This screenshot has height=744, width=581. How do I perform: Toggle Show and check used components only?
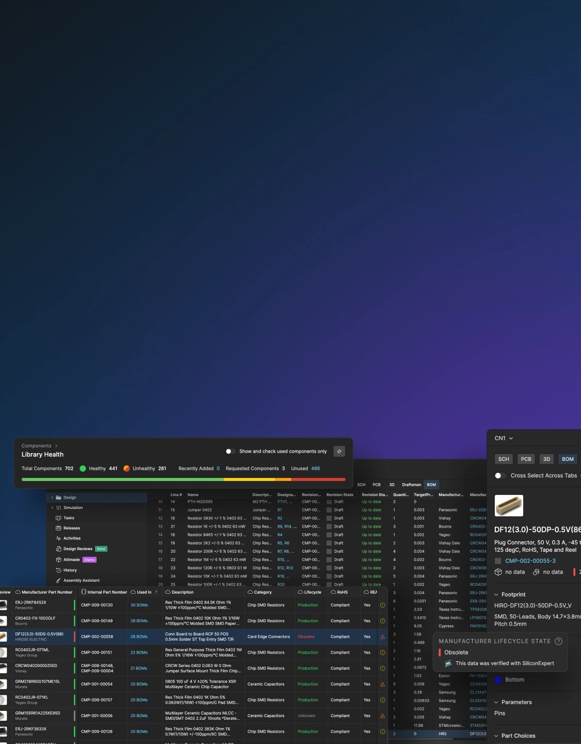[230, 452]
